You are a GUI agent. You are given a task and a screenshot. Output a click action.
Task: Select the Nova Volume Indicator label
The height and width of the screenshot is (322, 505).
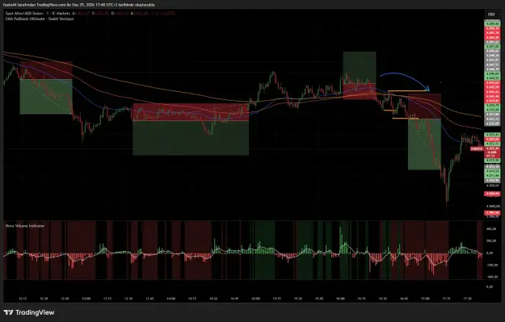[x=25, y=226]
